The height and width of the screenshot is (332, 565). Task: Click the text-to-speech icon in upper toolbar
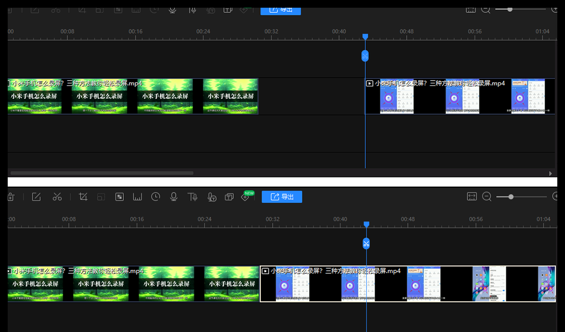pos(193,10)
